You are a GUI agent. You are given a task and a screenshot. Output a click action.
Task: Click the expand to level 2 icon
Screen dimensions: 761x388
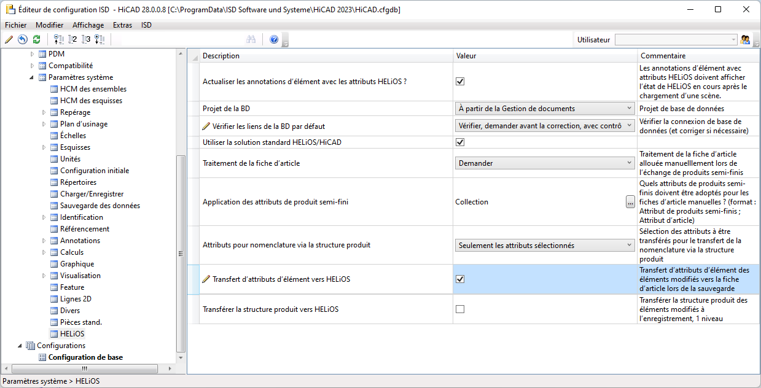72,39
